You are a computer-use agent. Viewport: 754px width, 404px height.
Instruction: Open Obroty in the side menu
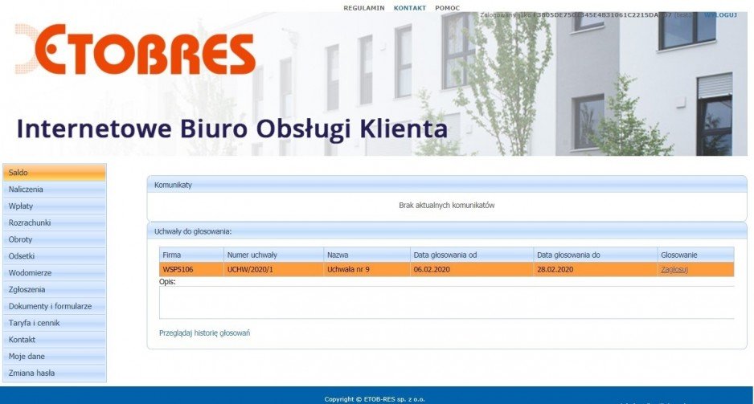(x=55, y=239)
